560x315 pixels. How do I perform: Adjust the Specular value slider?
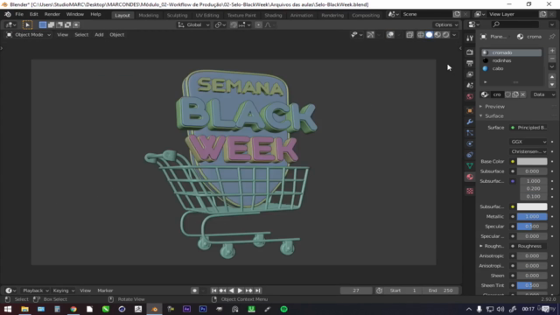pyautogui.click(x=532, y=227)
